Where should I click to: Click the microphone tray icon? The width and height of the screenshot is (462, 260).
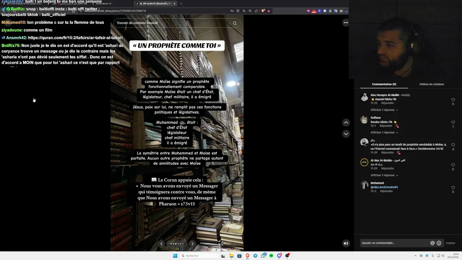pyautogui.click(x=433, y=256)
